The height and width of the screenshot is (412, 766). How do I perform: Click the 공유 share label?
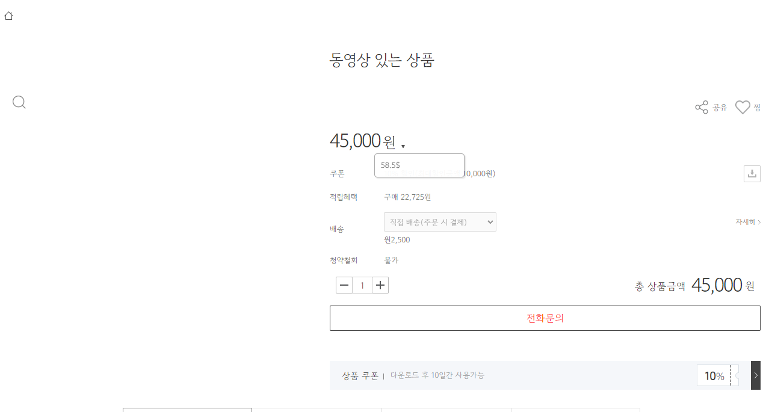click(720, 108)
